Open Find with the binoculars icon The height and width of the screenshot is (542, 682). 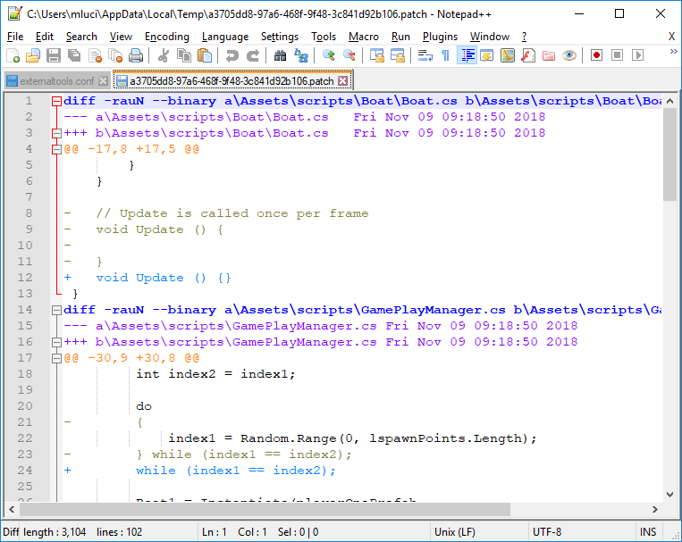[x=280, y=55]
